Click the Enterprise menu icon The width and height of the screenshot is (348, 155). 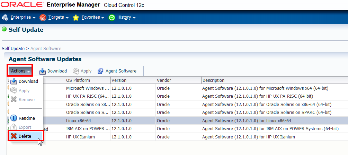5,17
